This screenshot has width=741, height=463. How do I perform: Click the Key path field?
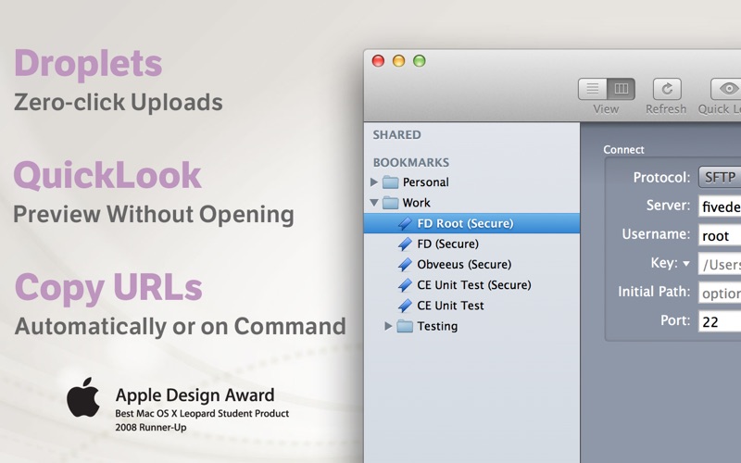(720, 265)
